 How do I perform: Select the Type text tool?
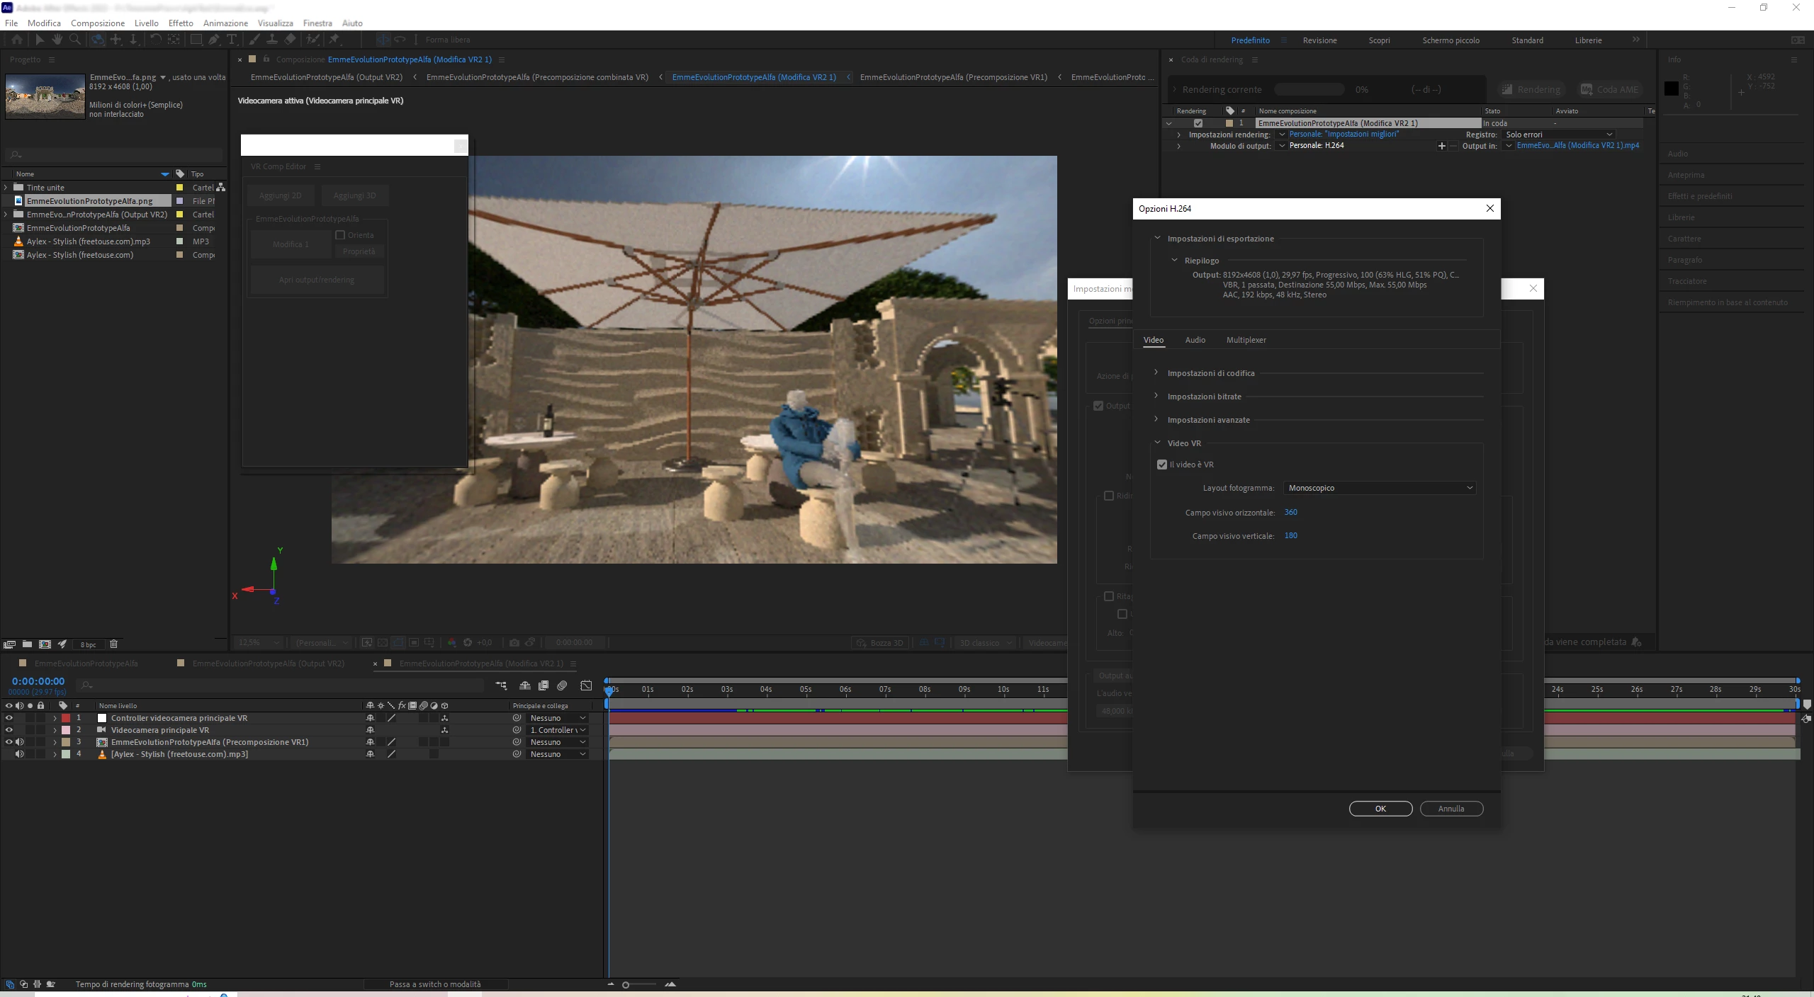[231, 40]
